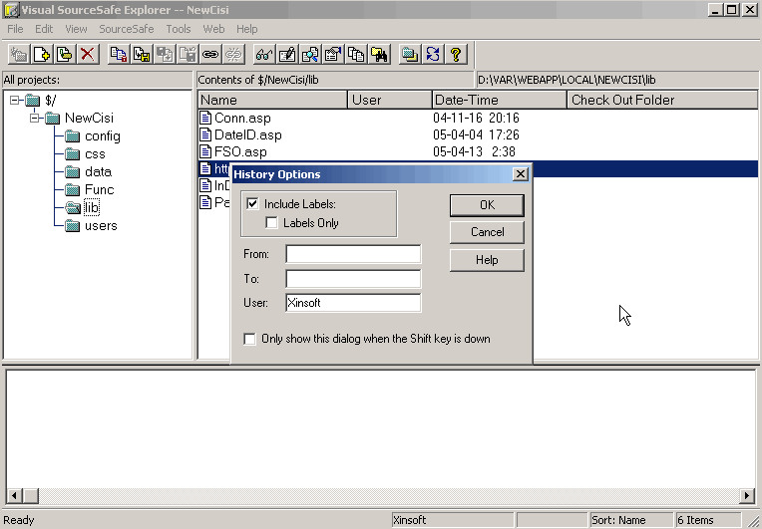Click the Share chain-link icon
762x529 pixels.
(210, 54)
